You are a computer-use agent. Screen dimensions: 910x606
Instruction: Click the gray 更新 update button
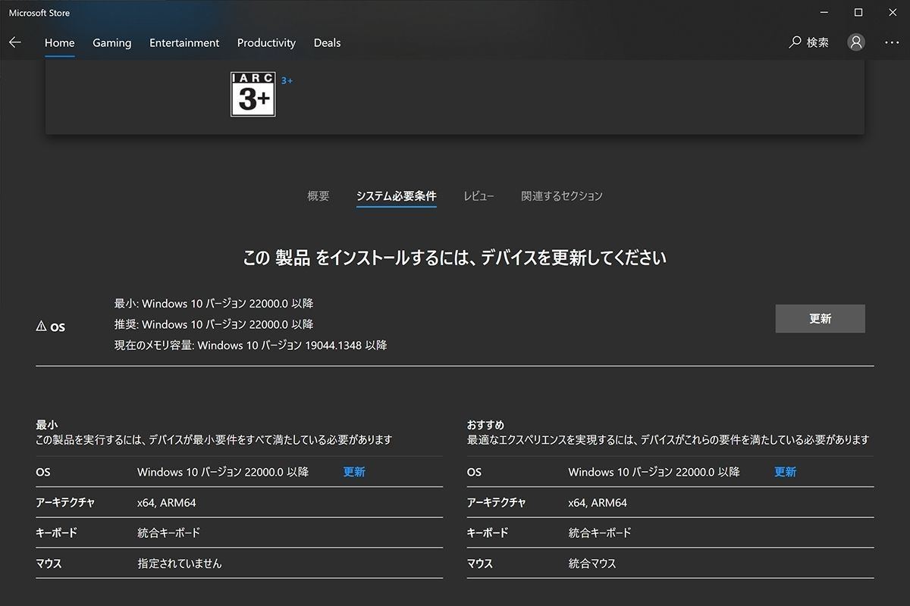tap(820, 319)
